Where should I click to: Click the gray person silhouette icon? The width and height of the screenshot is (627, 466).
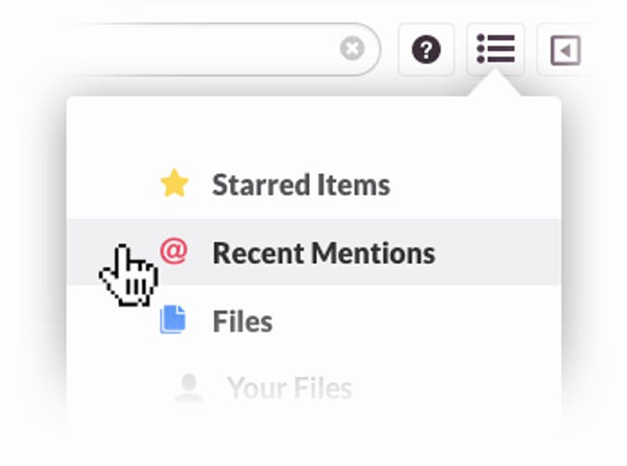[x=189, y=387]
